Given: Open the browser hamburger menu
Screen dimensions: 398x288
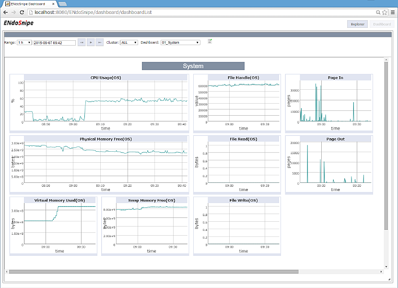Looking at the screenshot, I should click(x=393, y=12).
